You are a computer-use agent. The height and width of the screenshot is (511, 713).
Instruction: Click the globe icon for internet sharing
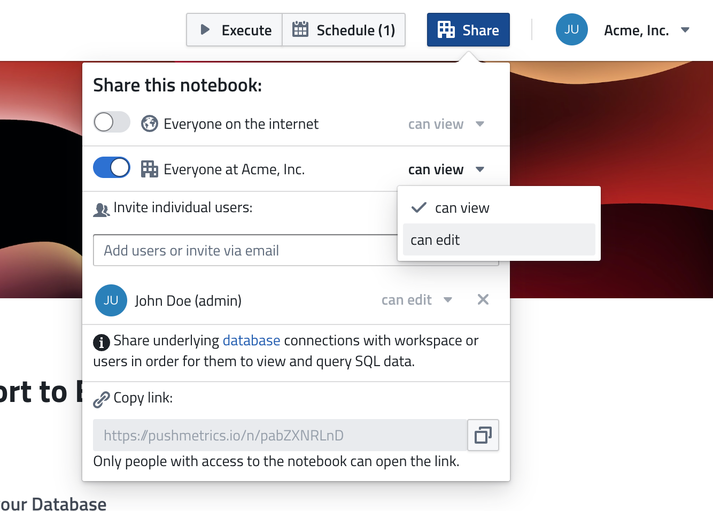149,124
